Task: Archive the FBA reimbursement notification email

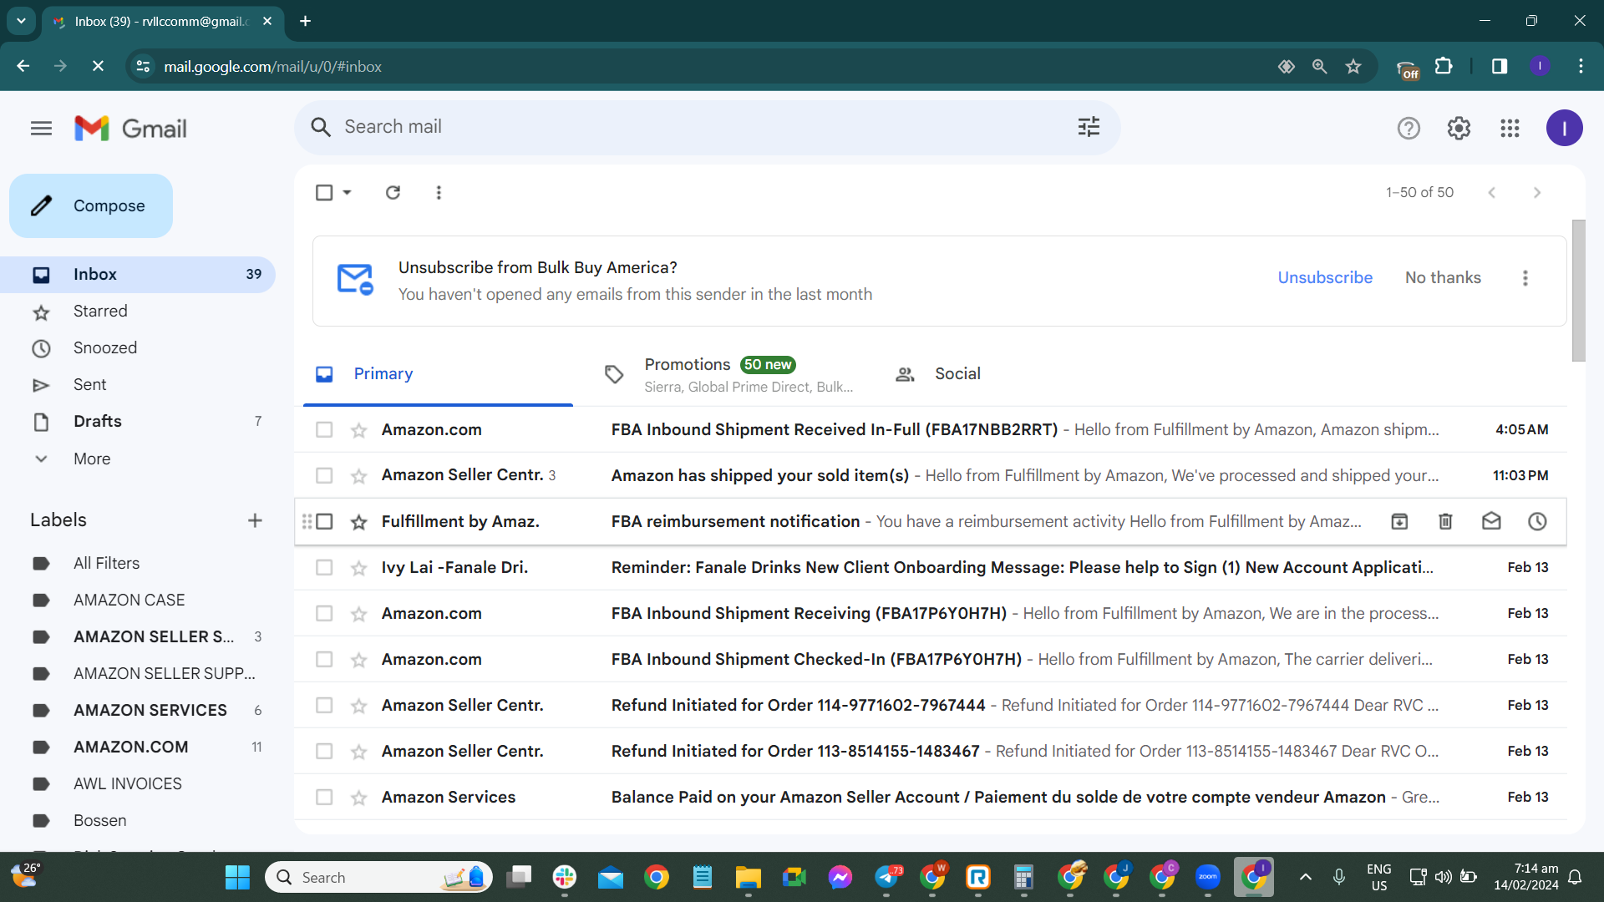Action: click(x=1399, y=521)
